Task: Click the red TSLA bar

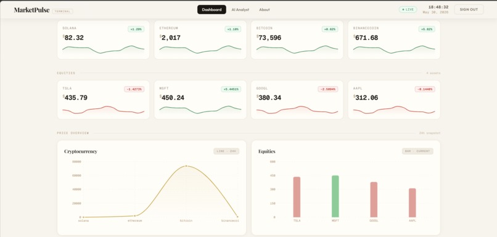Action: (297, 197)
